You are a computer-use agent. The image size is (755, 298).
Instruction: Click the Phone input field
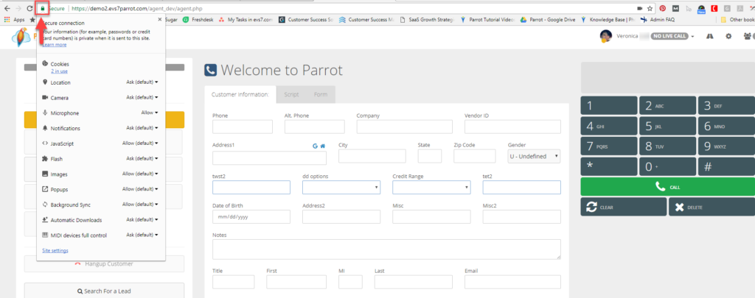pos(242,127)
